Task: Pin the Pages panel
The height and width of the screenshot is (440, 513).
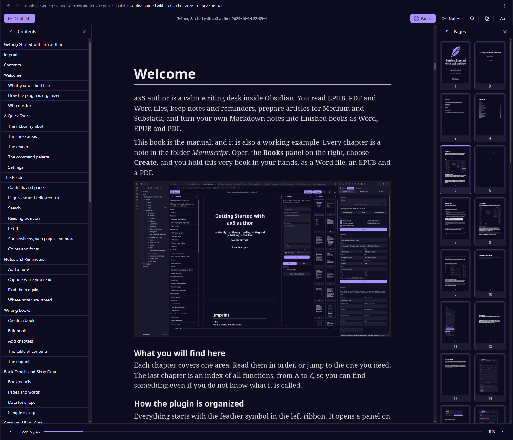Action: click(447, 32)
